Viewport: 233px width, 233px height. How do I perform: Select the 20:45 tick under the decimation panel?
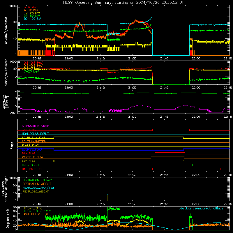pos(37,204)
